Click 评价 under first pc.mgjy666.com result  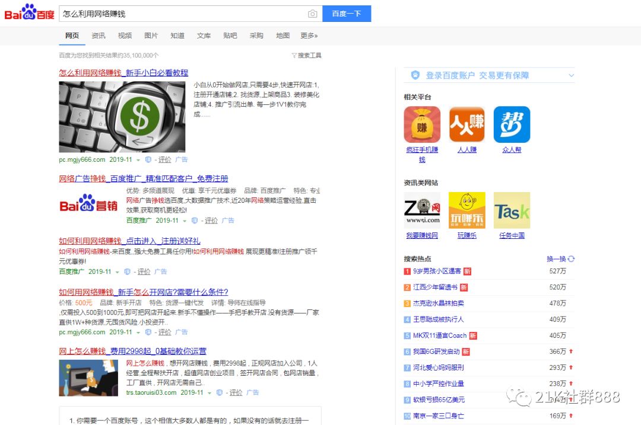pyautogui.click(x=165, y=159)
